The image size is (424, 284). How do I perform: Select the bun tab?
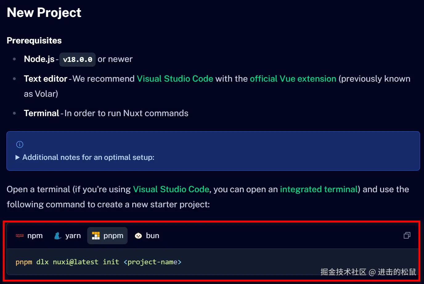[x=147, y=235]
